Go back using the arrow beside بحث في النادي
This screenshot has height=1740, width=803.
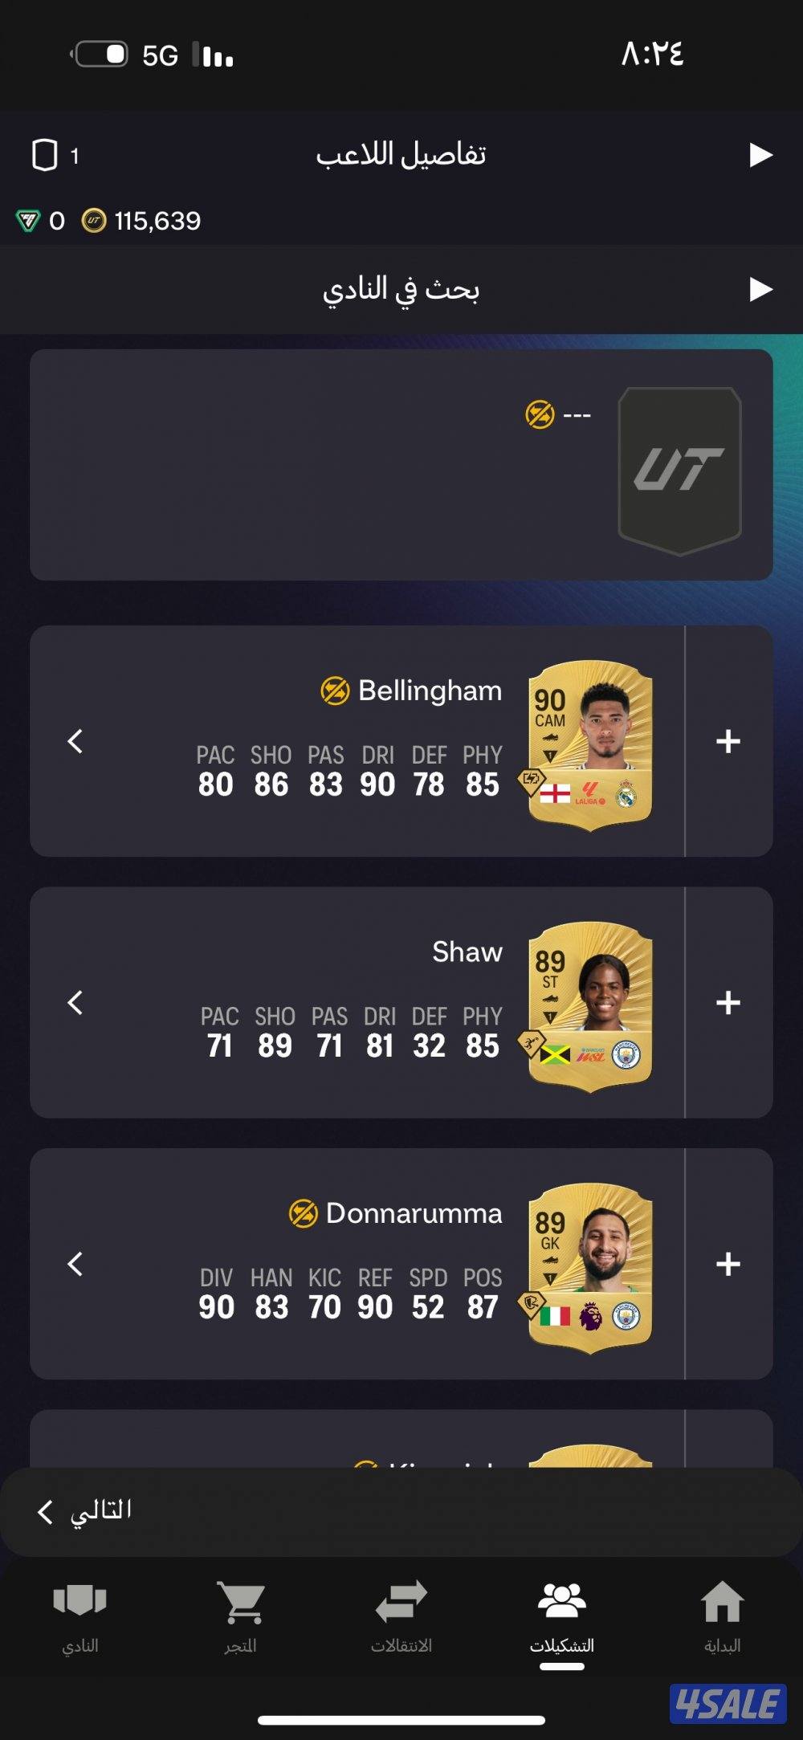tap(760, 288)
